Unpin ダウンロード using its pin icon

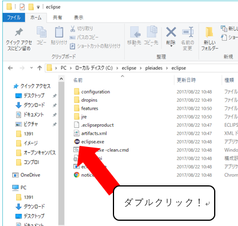55,105
